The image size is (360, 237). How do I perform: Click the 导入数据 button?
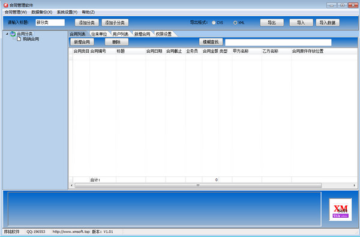[x=328, y=23]
